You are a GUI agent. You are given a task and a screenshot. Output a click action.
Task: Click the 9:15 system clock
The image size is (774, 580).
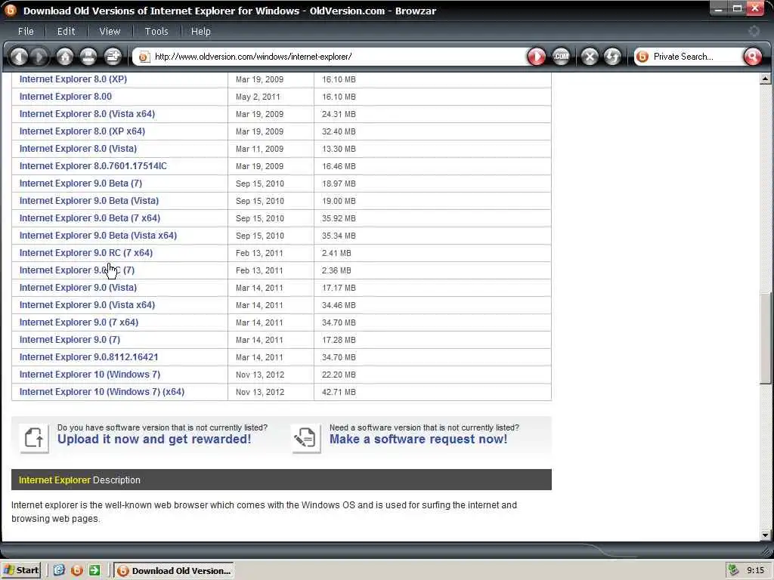click(x=755, y=570)
